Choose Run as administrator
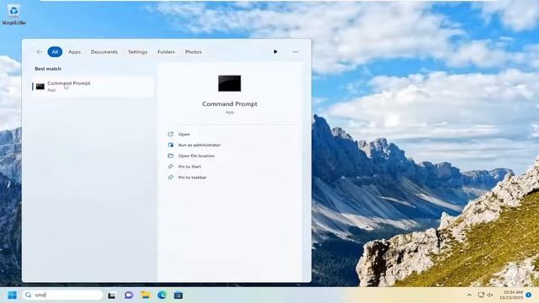This screenshot has height=303, width=539. pos(200,145)
